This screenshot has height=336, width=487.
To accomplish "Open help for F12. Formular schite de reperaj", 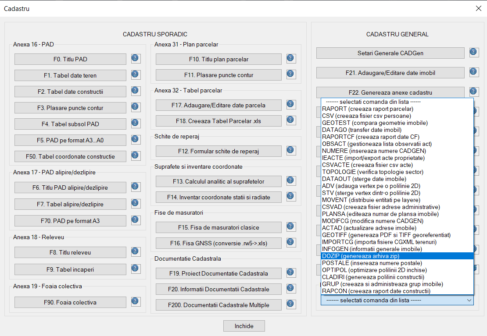I will 291,150.
